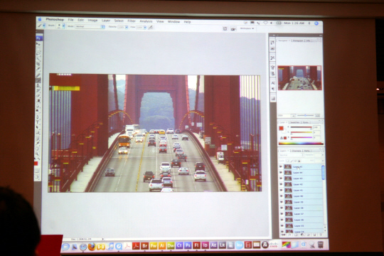Open Firefox from the dock

(92, 246)
